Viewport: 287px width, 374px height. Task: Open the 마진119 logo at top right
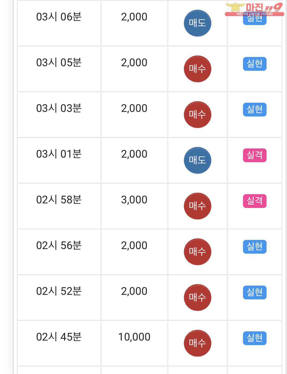(254, 9)
